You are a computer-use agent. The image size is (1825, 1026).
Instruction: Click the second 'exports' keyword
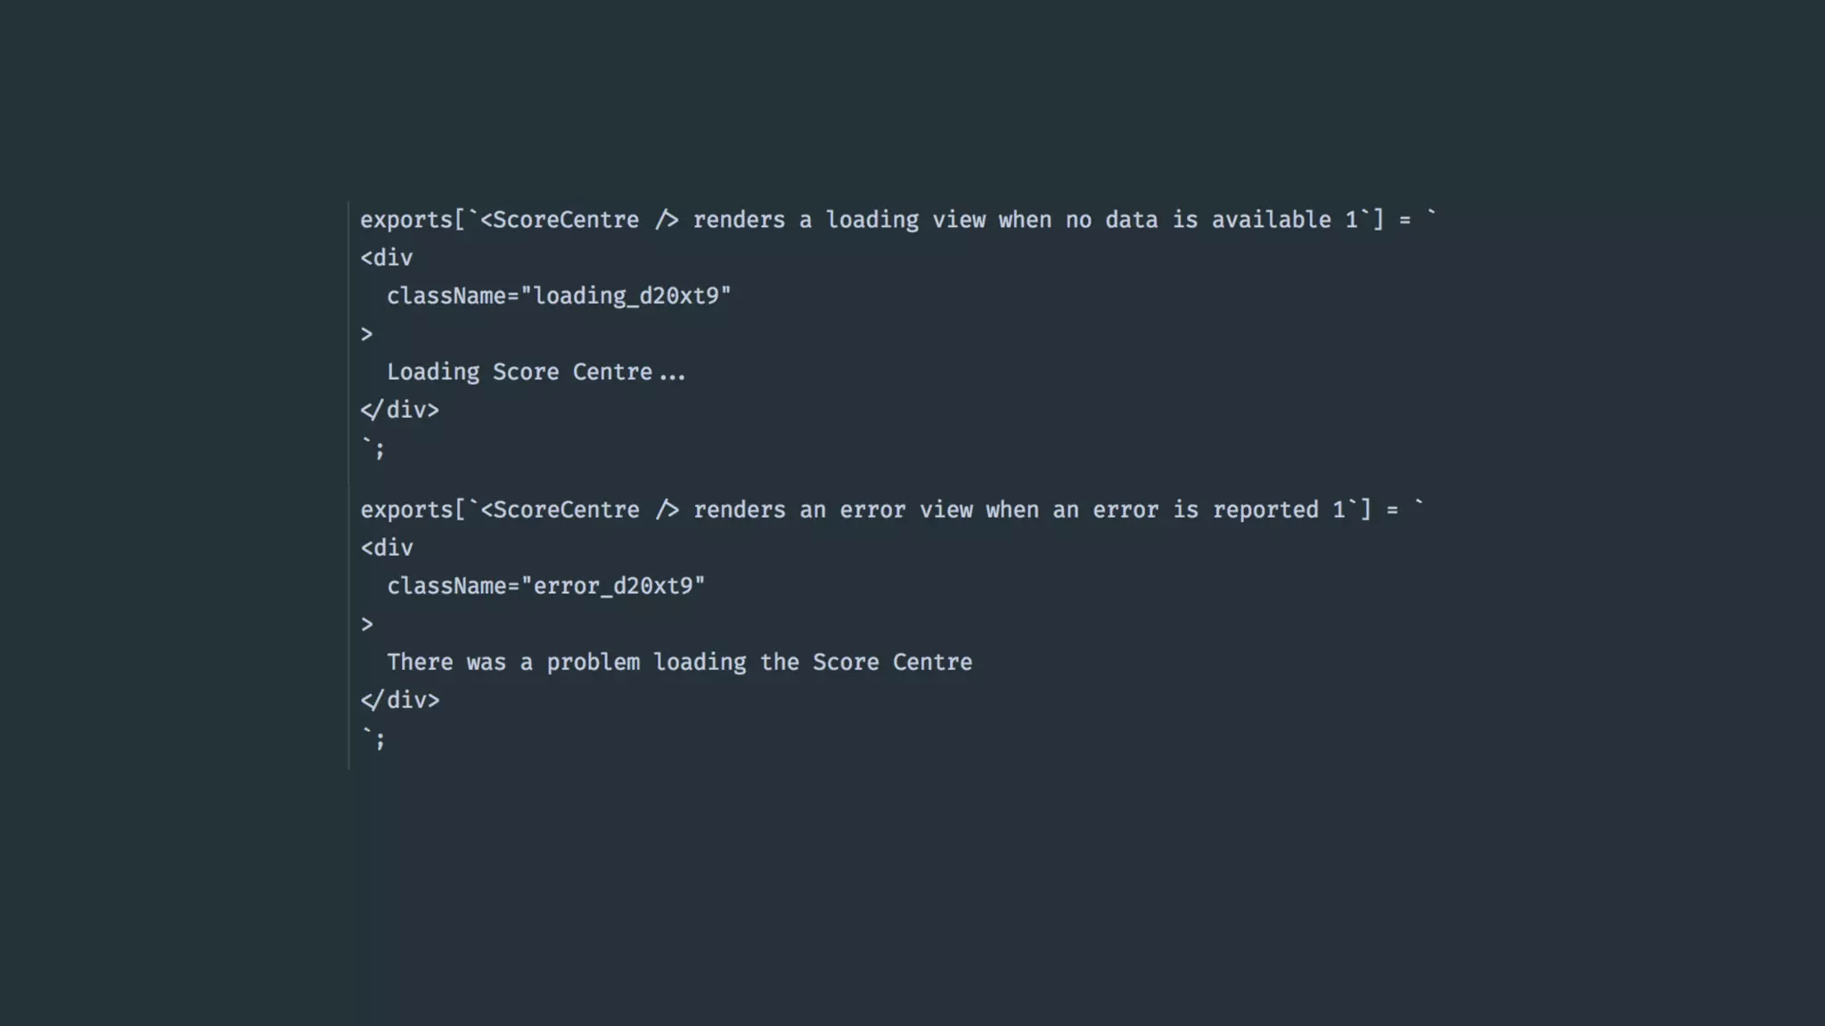406,509
